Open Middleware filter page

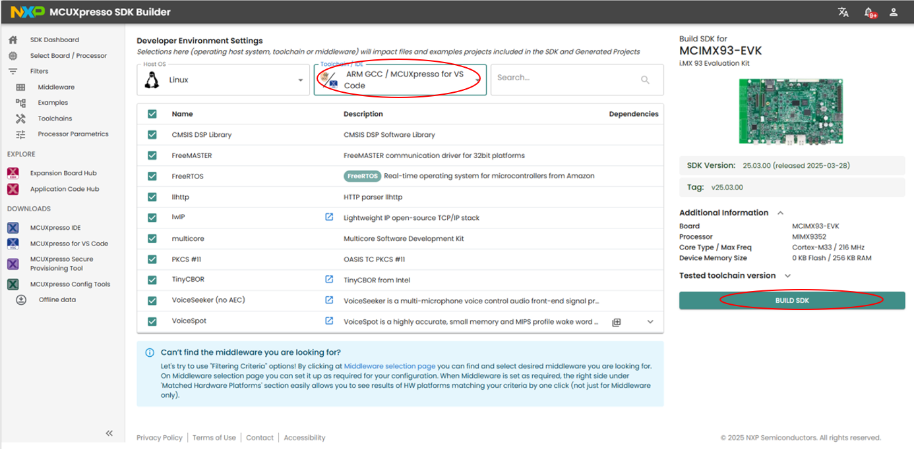pyautogui.click(x=56, y=87)
